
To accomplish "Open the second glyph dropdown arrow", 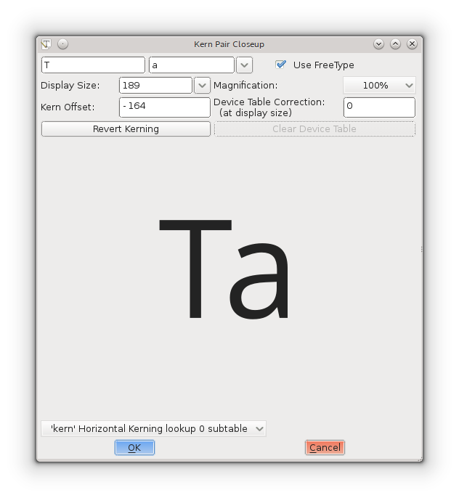I will click(245, 65).
